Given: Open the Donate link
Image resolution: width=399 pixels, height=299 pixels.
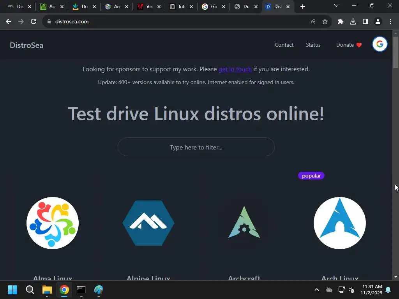Looking at the screenshot, I should click(x=349, y=45).
